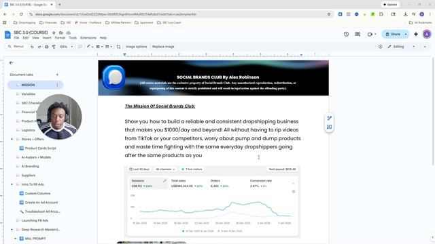The height and width of the screenshot is (244, 435).
Task: Open the Insert menu
Action: pyautogui.click(x=47, y=38)
